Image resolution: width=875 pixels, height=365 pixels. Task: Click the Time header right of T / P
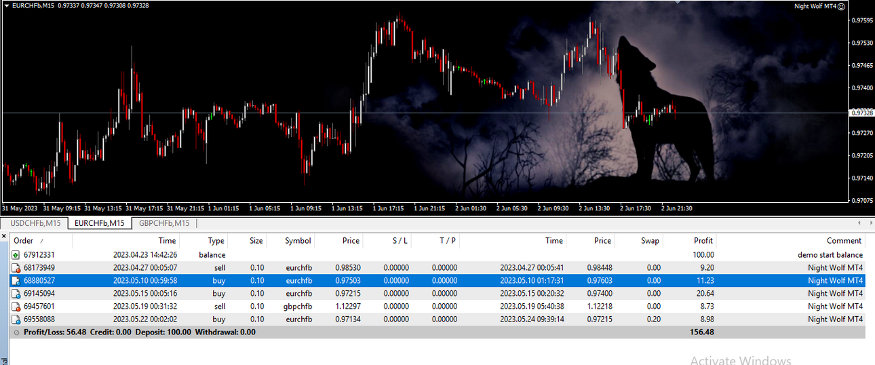[513, 241]
